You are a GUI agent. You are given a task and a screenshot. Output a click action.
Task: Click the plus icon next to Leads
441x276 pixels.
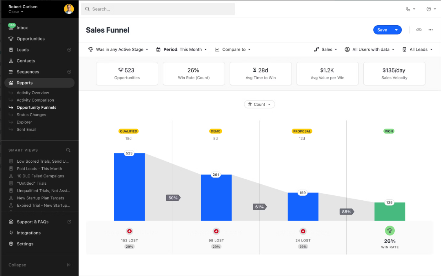(69, 50)
